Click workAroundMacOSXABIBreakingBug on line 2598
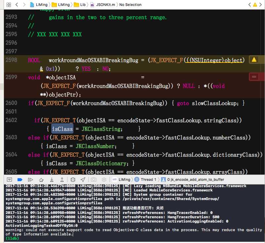Screen dimensions: 265x243 [93, 60]
